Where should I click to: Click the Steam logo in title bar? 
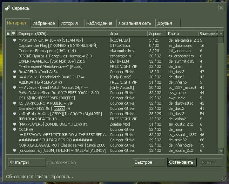pyautogui.click(x=8, y=8)
